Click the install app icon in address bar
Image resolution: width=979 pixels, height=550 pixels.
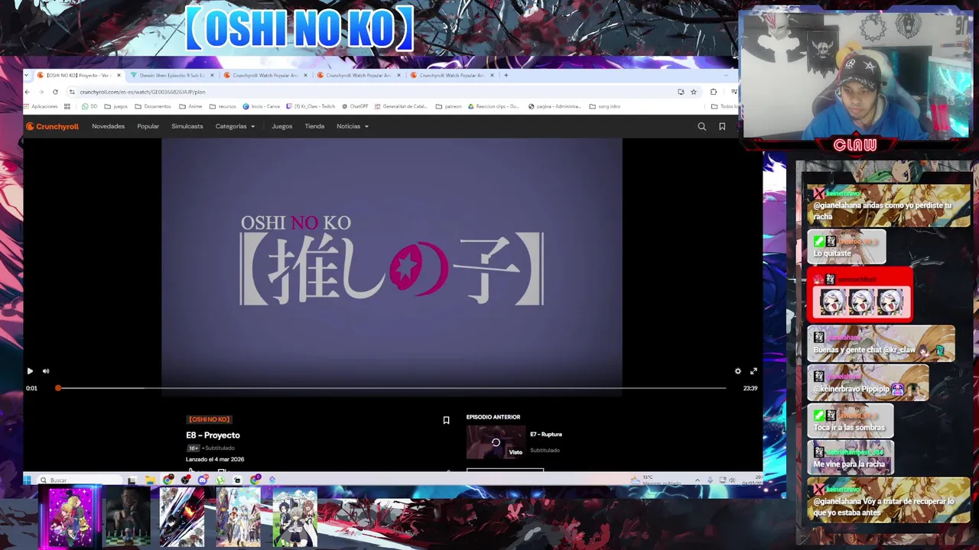(681, 92)
